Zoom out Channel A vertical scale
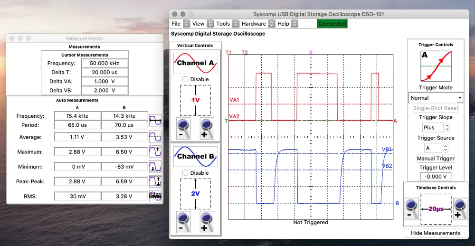 tap(184, 129)
